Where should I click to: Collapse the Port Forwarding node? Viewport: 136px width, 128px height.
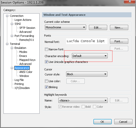click(12, 36)
